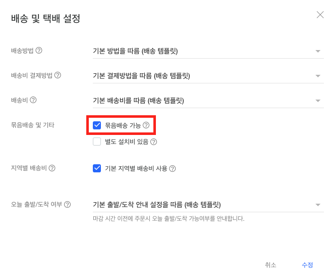The height and width of the screenshot is (279, 335).
Task: Click help icon next to 지역별 배송비
Action: (x=52, y=168)
